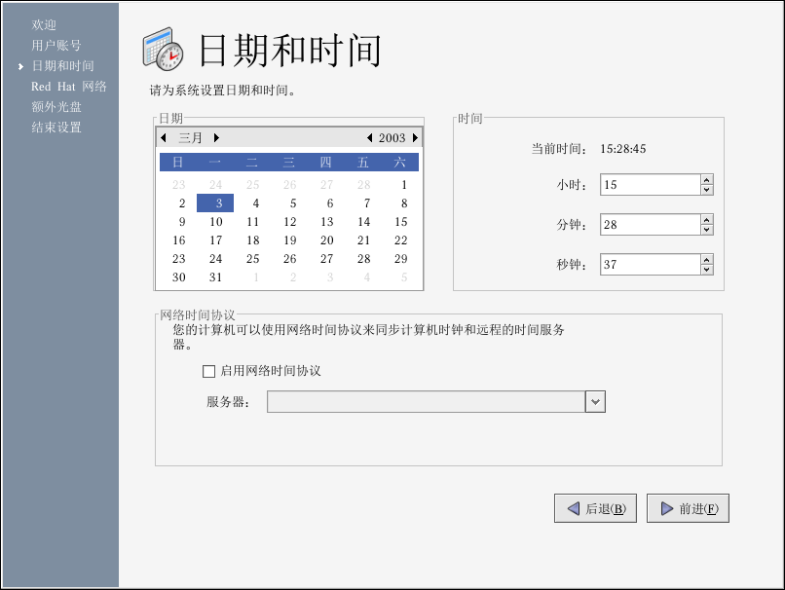Select 用户账号 in the sidebar
The image size is (785, 590).
tap(56, 45)
